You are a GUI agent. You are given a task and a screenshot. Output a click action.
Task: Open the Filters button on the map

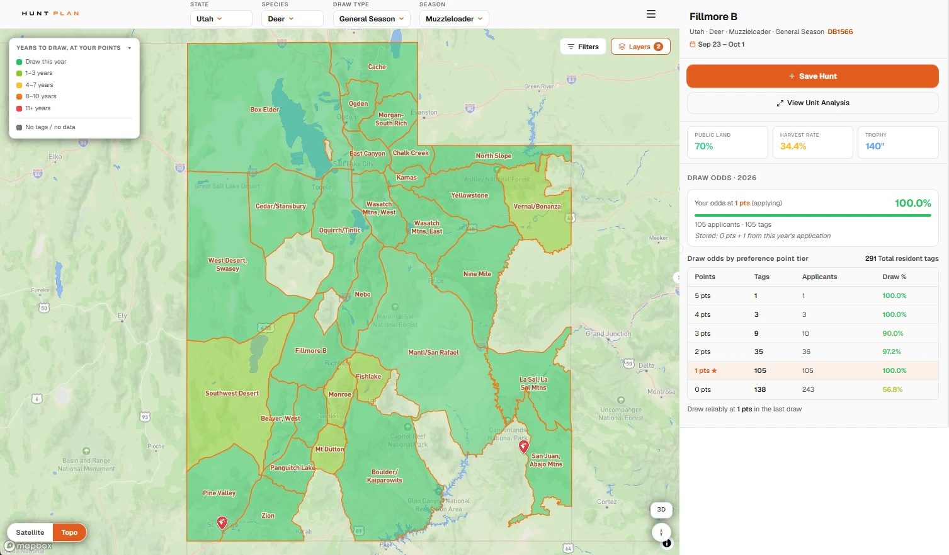coord(583,47)
